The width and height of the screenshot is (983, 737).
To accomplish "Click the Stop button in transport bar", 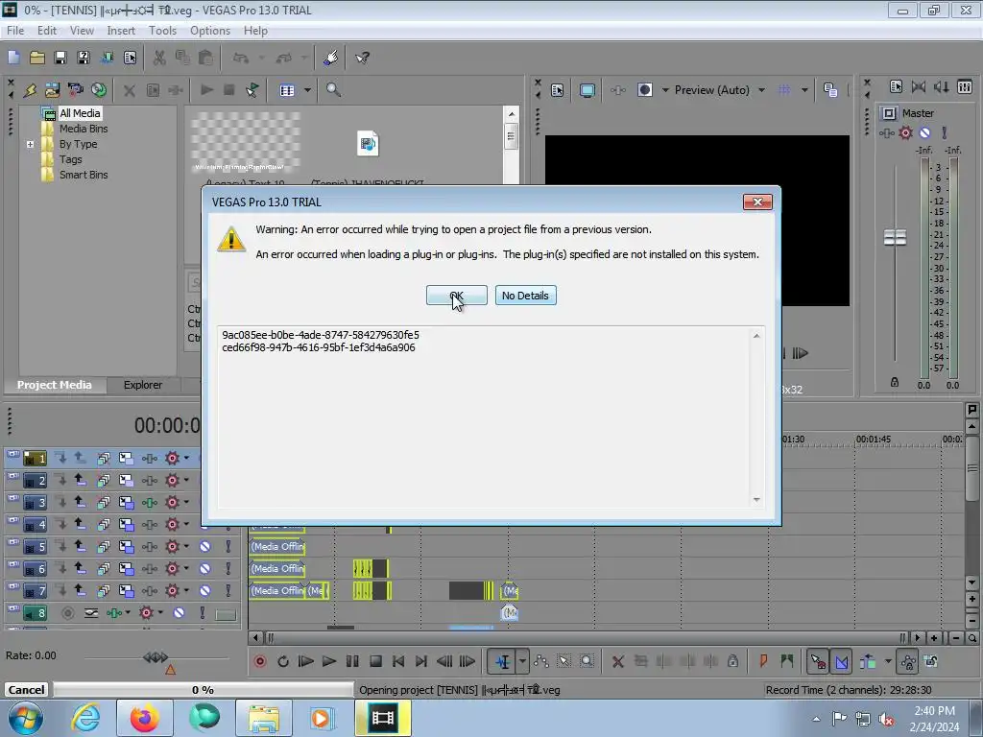I will pos(375,661).
